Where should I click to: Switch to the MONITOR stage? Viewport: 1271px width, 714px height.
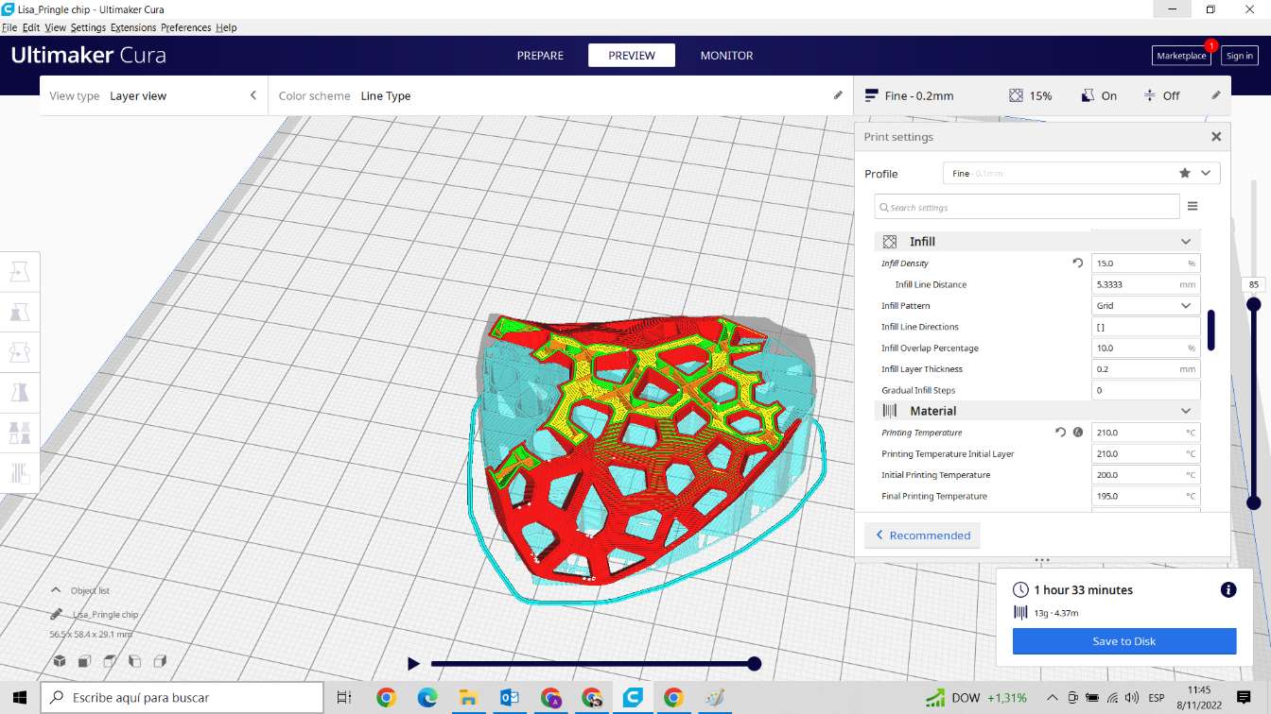point(726,56)
